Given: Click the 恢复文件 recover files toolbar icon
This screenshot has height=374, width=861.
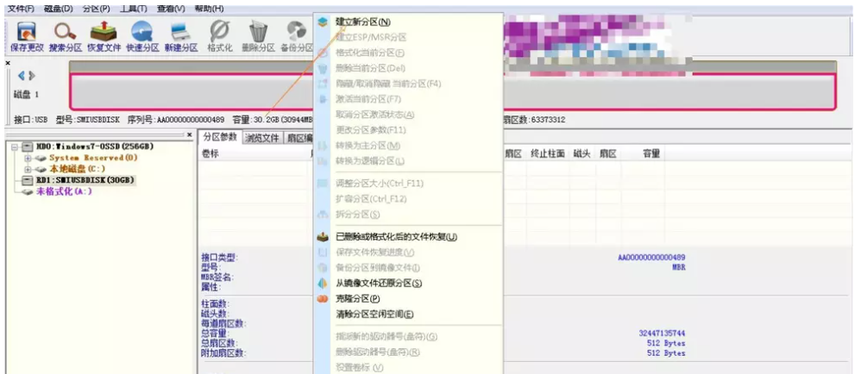Looking at the screenshot, I should click(104, 31).
